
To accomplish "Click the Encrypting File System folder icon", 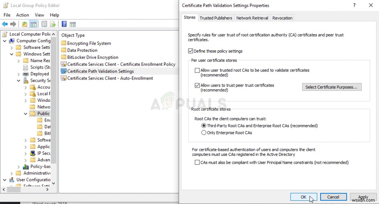I will [x=64, y=43].
